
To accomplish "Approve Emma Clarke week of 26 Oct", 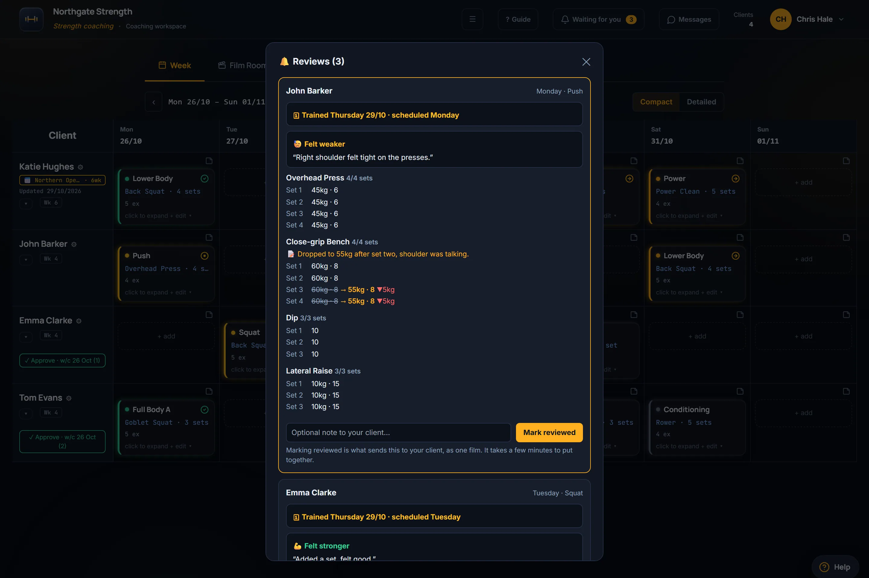I will [x=62, y=360].
